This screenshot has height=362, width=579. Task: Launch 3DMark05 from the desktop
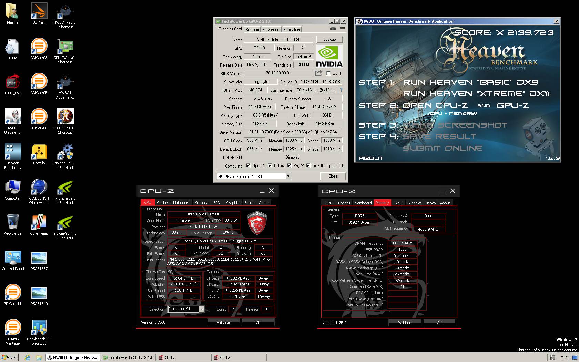pyautogui.click(x=39, y=84)
